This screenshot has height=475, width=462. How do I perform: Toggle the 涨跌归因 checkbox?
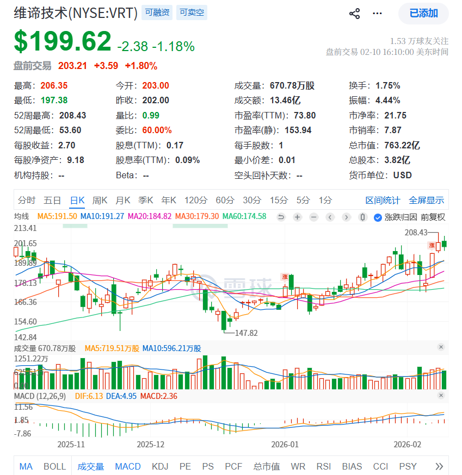[378, 217]
